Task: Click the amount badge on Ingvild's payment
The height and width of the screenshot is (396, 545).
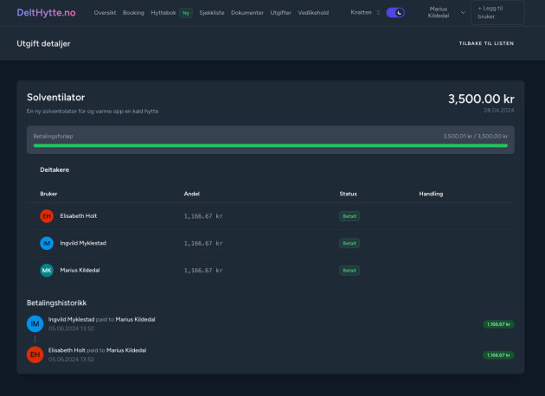Action: coord(498,324)
